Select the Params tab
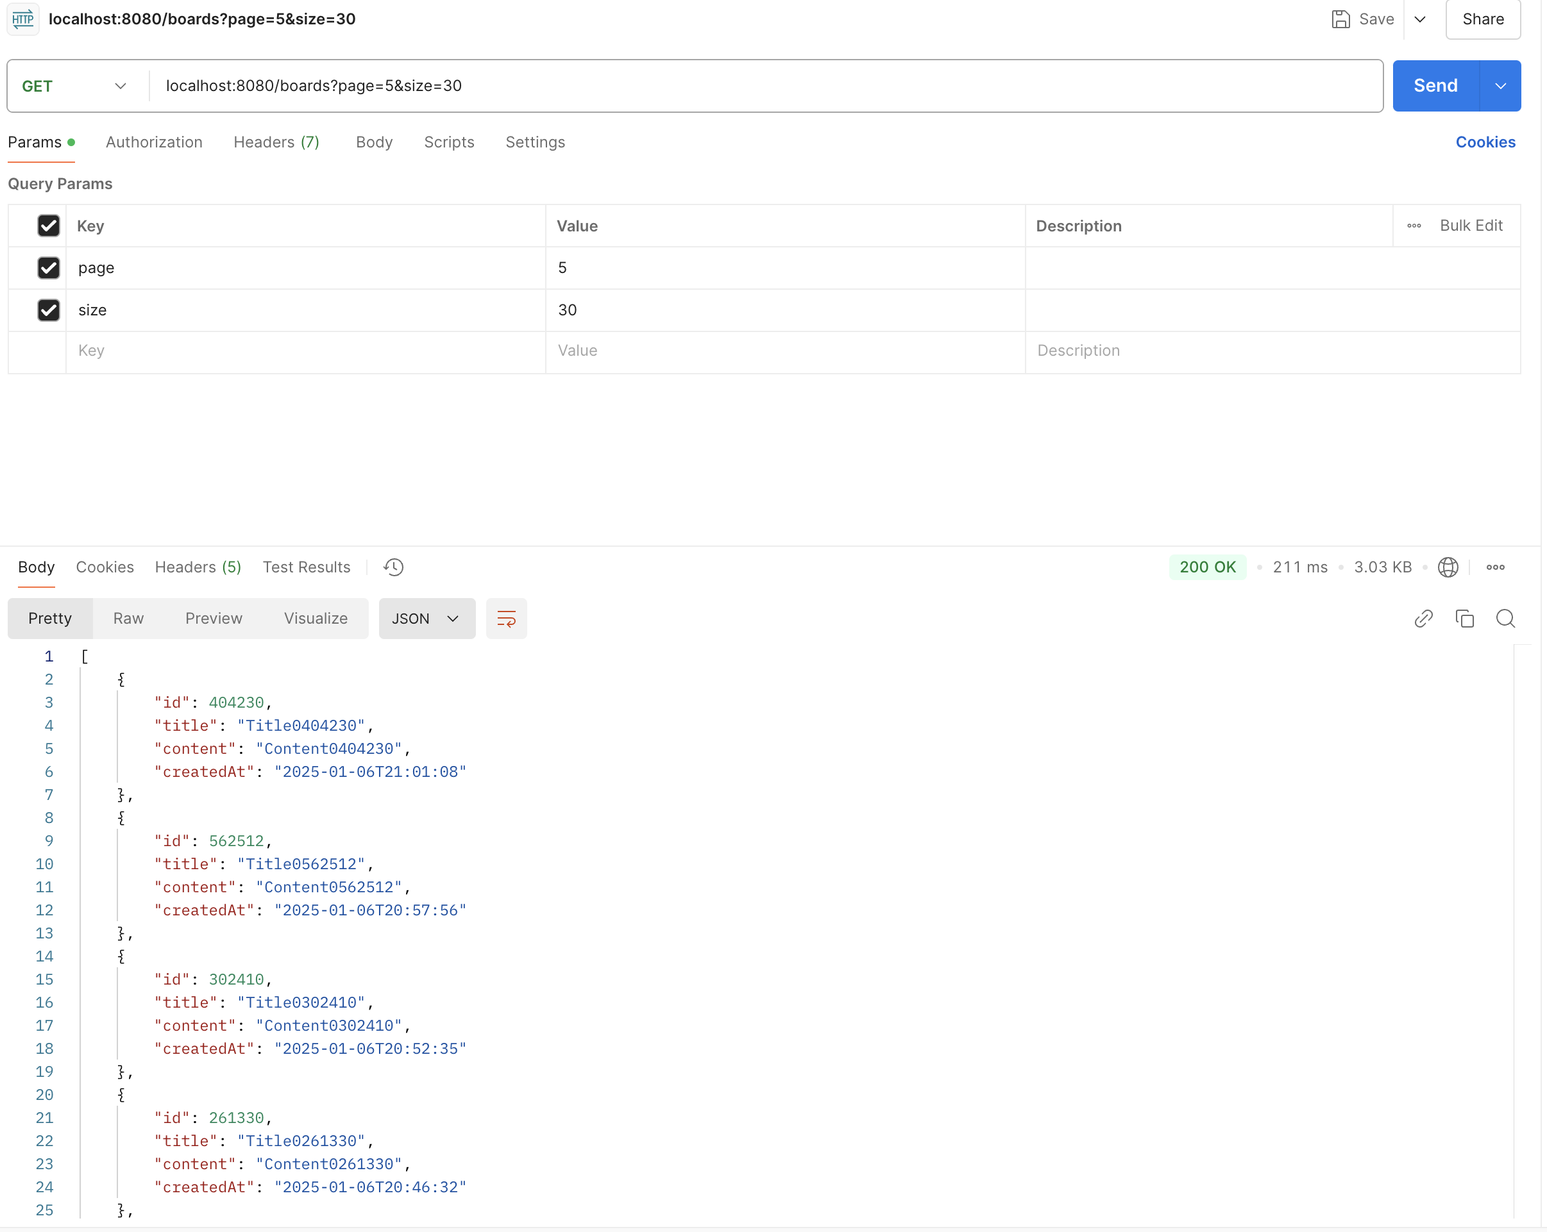The height and width of the screenshot is (1232, 1547). (41, 142)
